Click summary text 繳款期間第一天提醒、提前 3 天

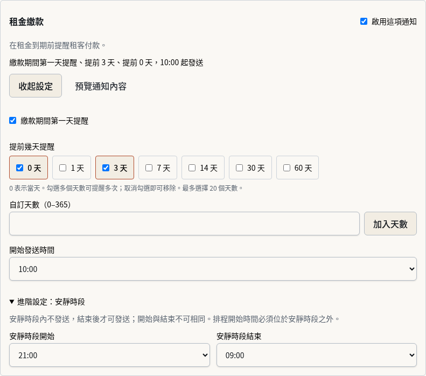coord(62,63)
